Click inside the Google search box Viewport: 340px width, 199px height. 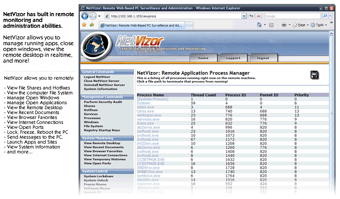[290, 16]
